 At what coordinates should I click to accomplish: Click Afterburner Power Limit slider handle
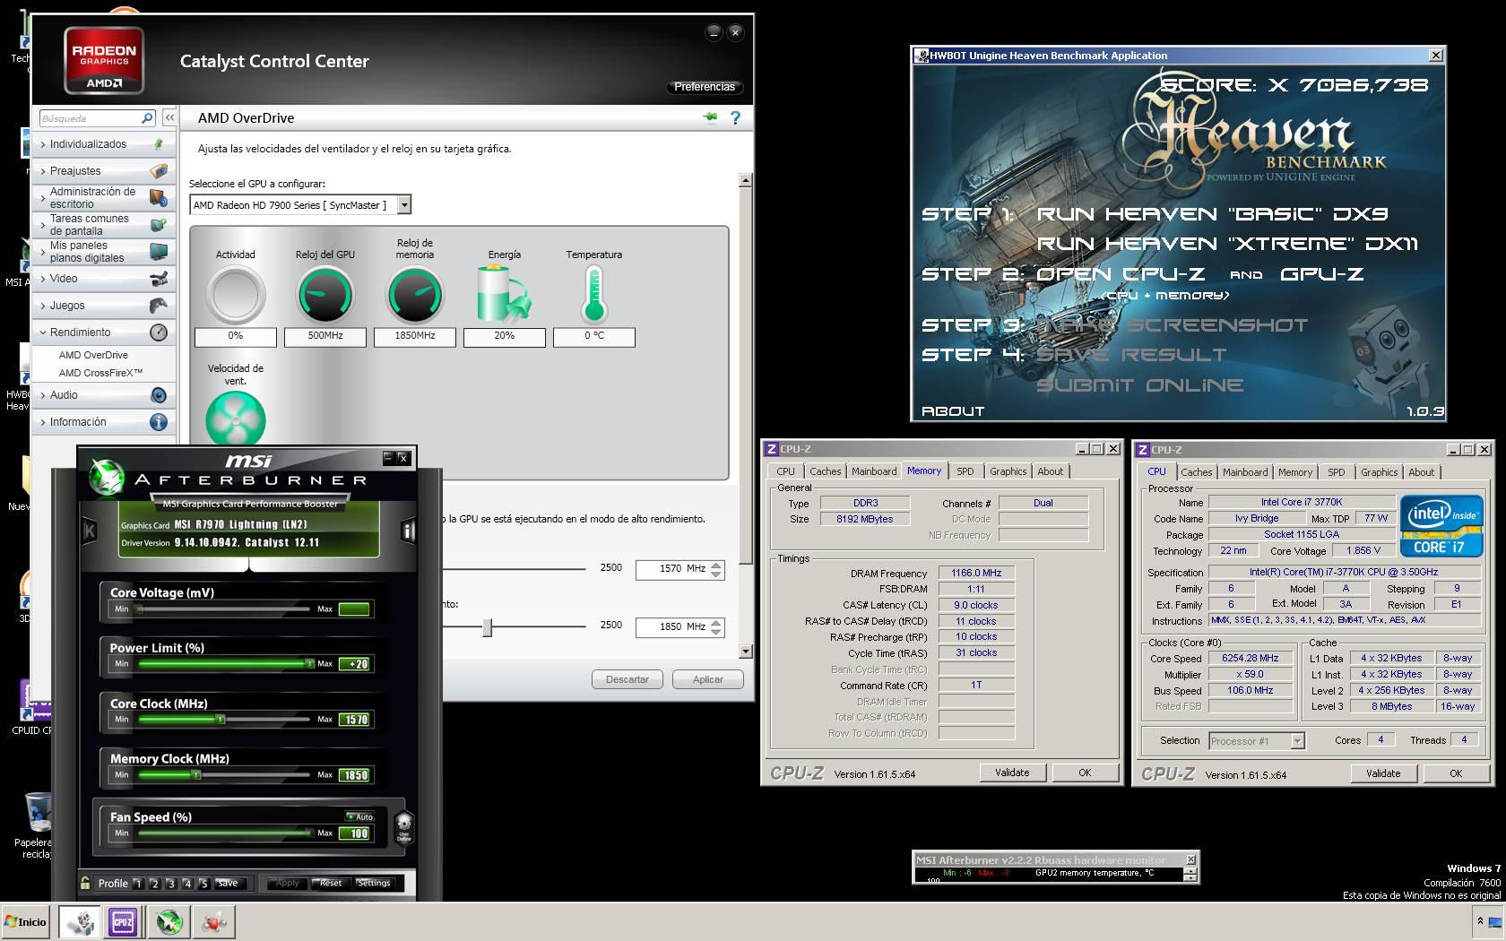309,663
